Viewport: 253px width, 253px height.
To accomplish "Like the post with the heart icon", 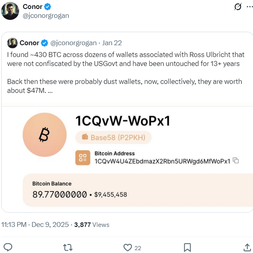I will pyautogui.click(x=128, y=247).
